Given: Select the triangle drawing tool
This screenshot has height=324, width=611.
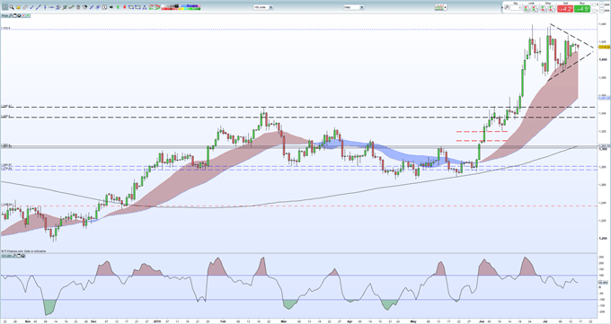Looking at the screenshot, I should pos(144,7).
